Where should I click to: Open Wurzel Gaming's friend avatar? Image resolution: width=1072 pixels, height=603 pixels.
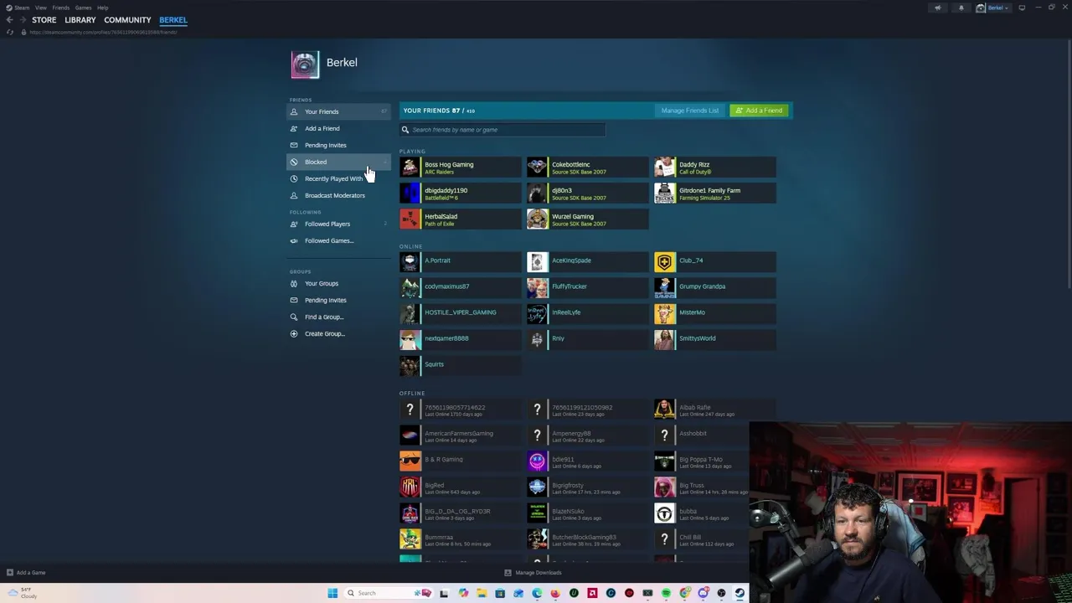click(x=537, y=219)
